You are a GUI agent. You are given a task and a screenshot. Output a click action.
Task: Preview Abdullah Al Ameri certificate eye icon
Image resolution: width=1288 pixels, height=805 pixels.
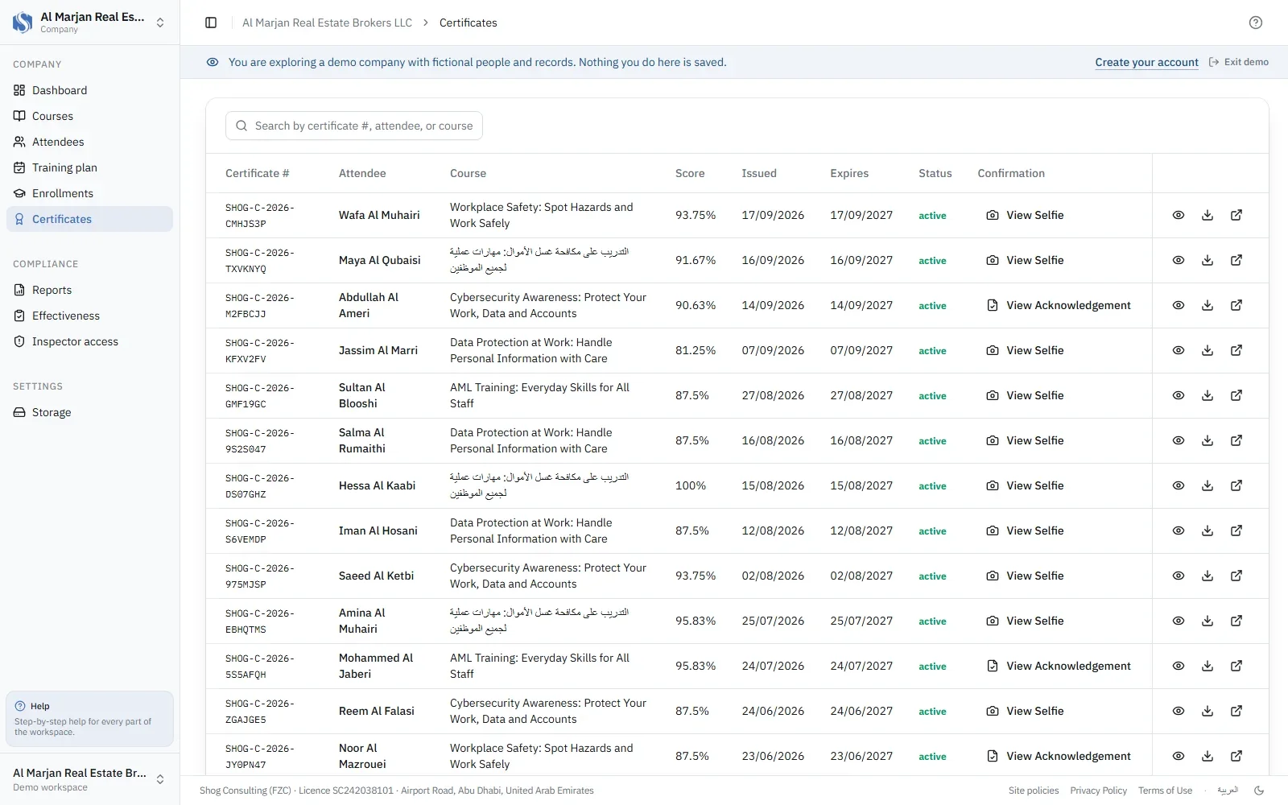(1179, 305)
